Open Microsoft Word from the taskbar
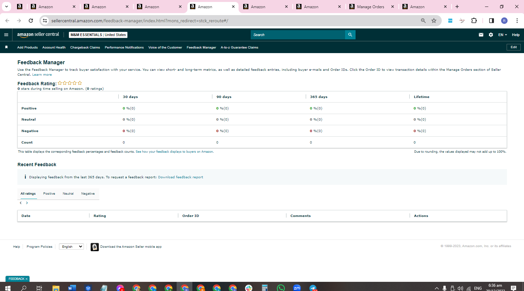The width and height of the screenshot is (524, 291). pyautogui.click(x=72, y=288)
